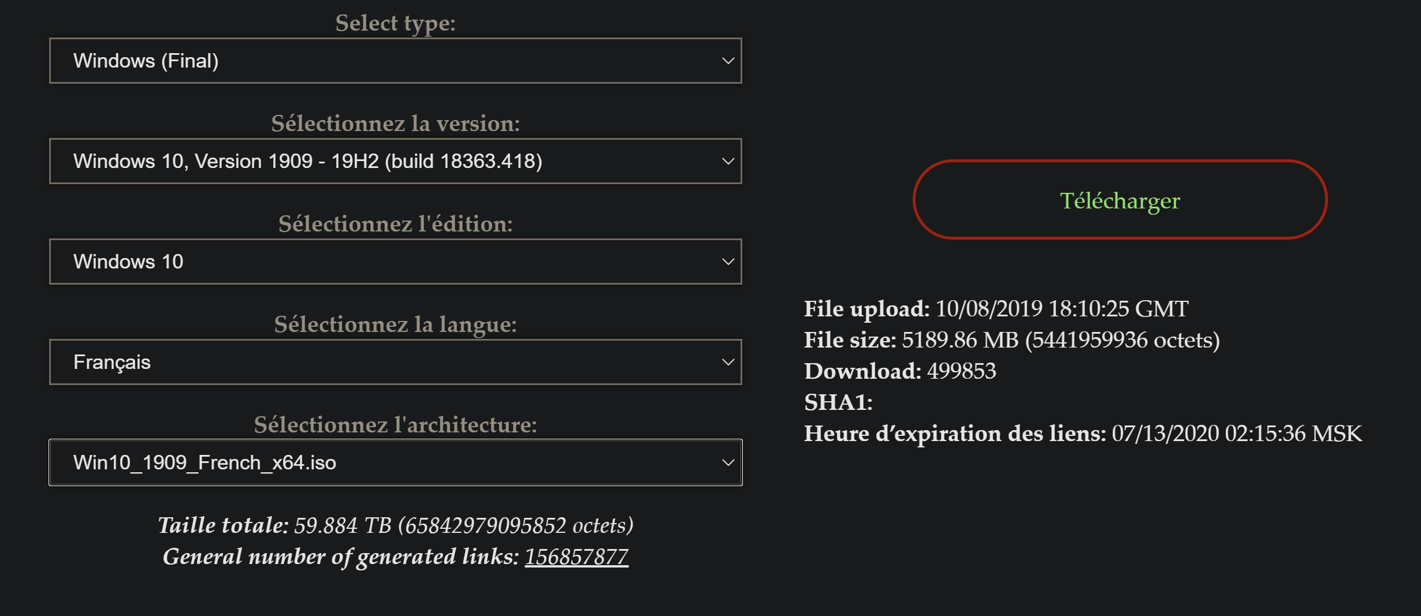Click the SHA1 label
The height and width of the screenshot is (616, 1421).
coord(838,402)
